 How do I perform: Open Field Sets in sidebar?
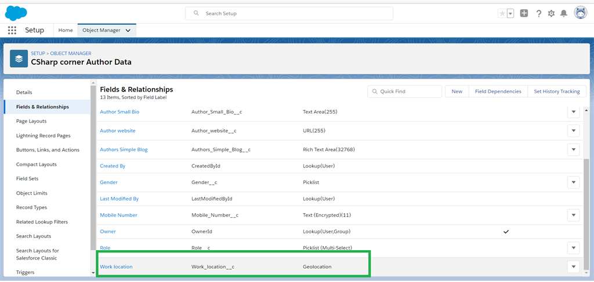[x=27, y=178]
